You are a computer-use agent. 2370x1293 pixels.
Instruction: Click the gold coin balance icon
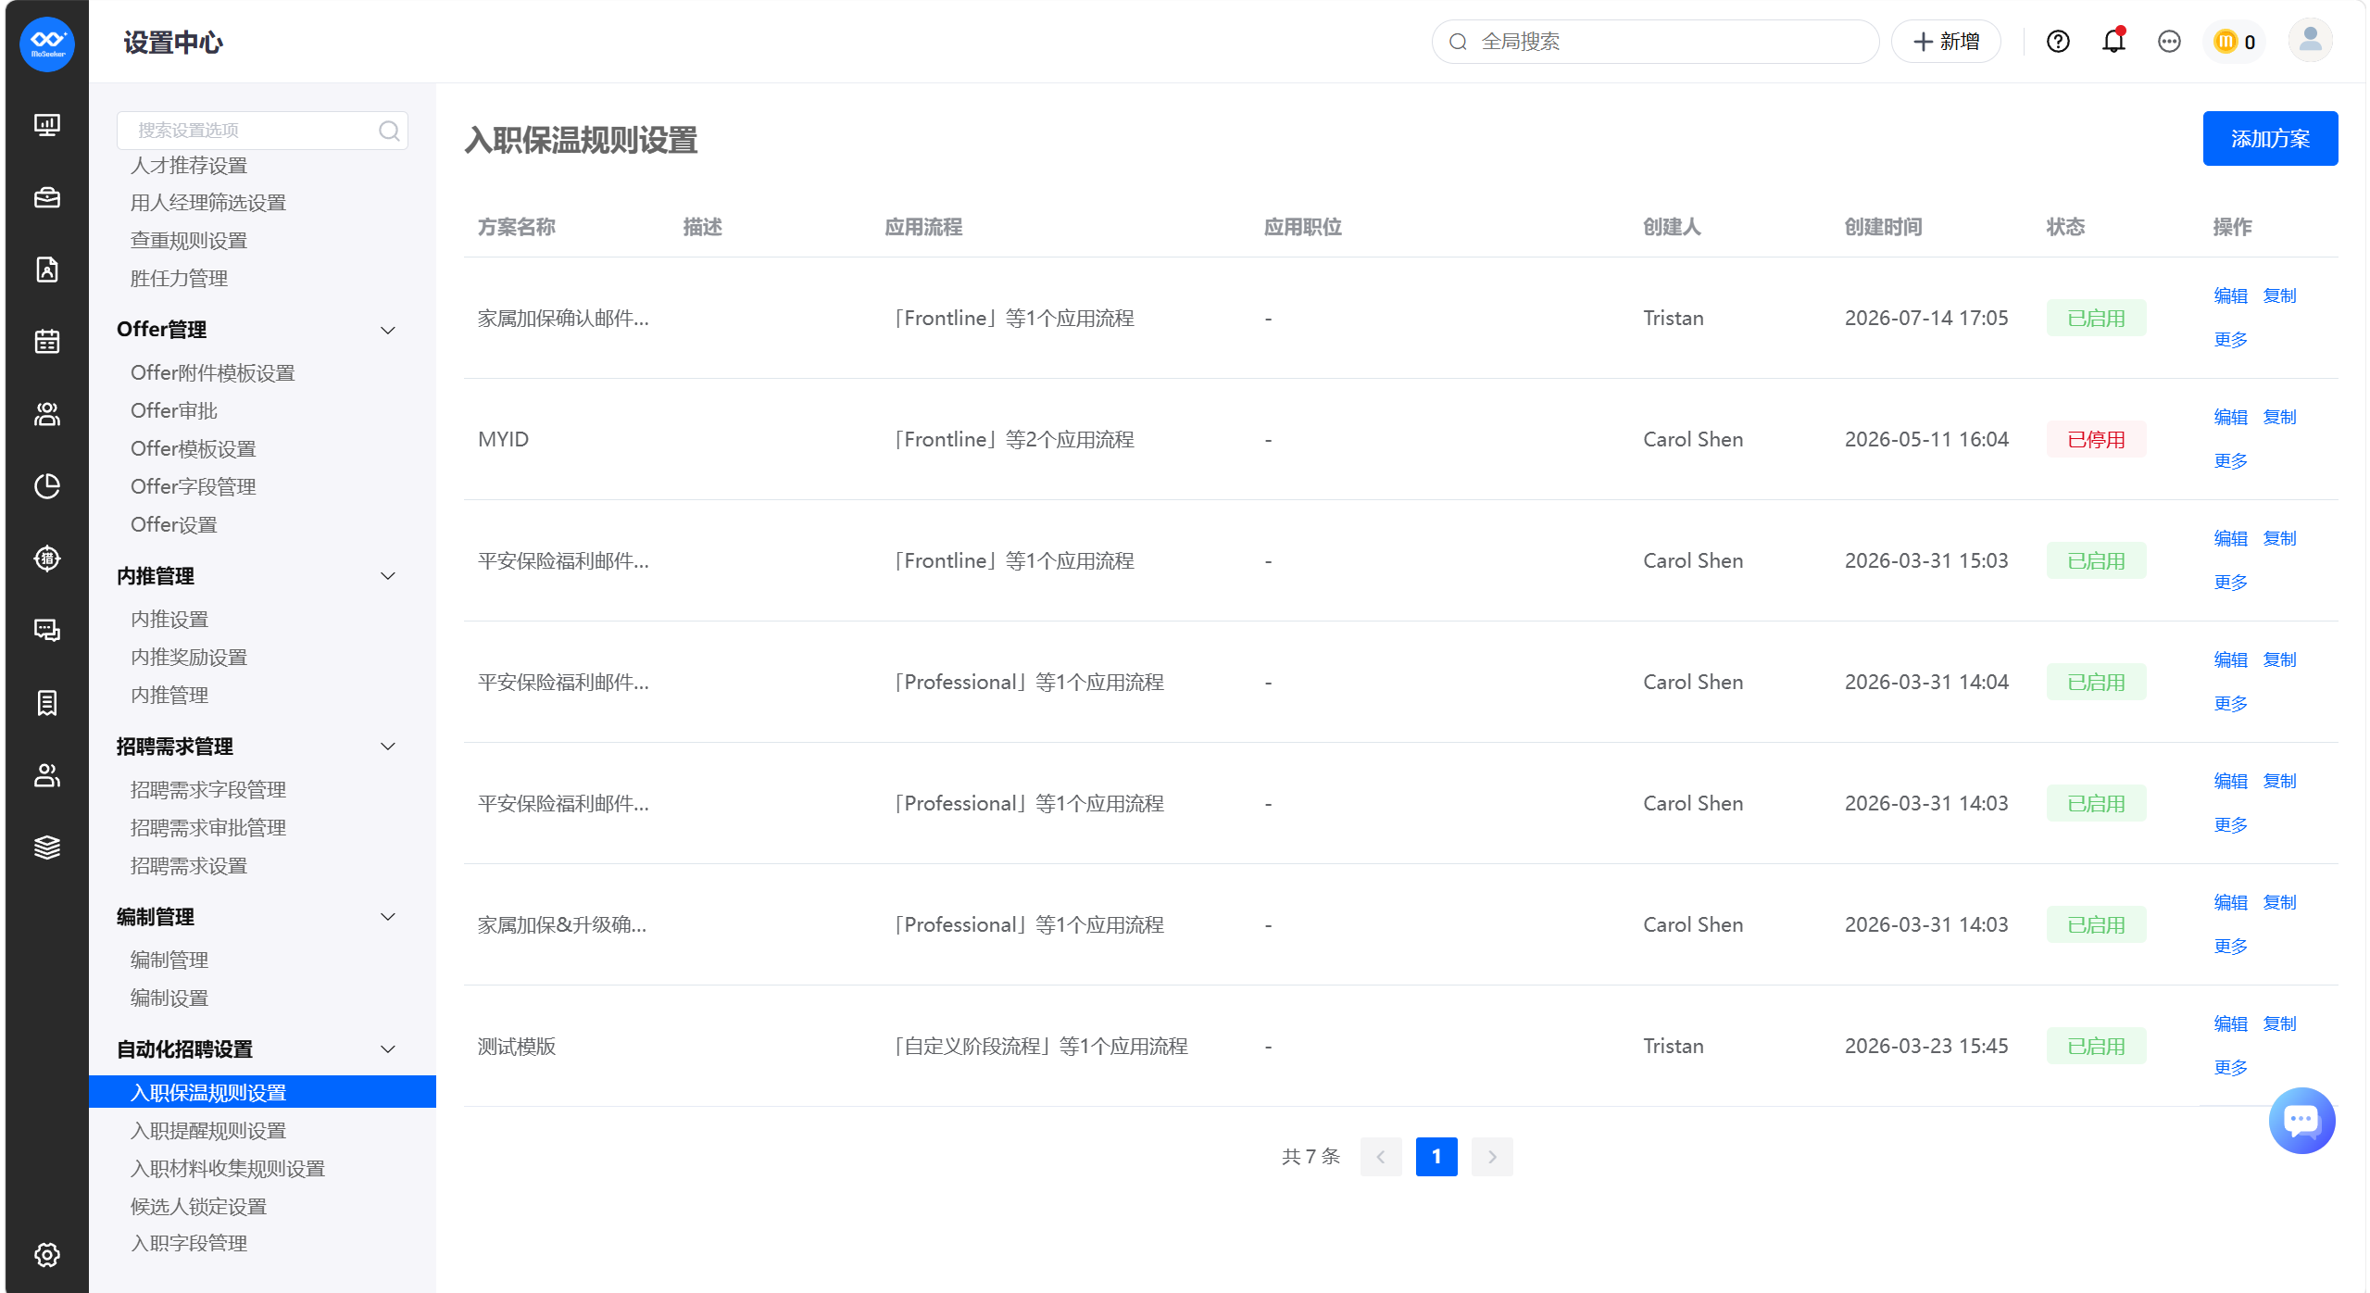[x=2226, y=42]
